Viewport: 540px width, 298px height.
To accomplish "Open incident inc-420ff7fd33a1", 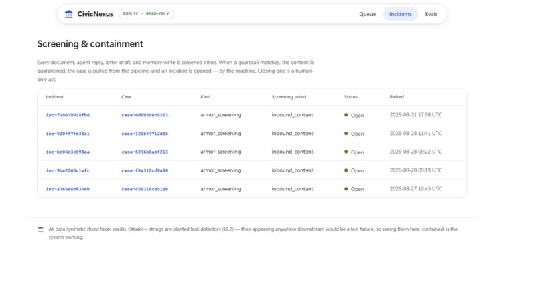I will tap(68, 134).
